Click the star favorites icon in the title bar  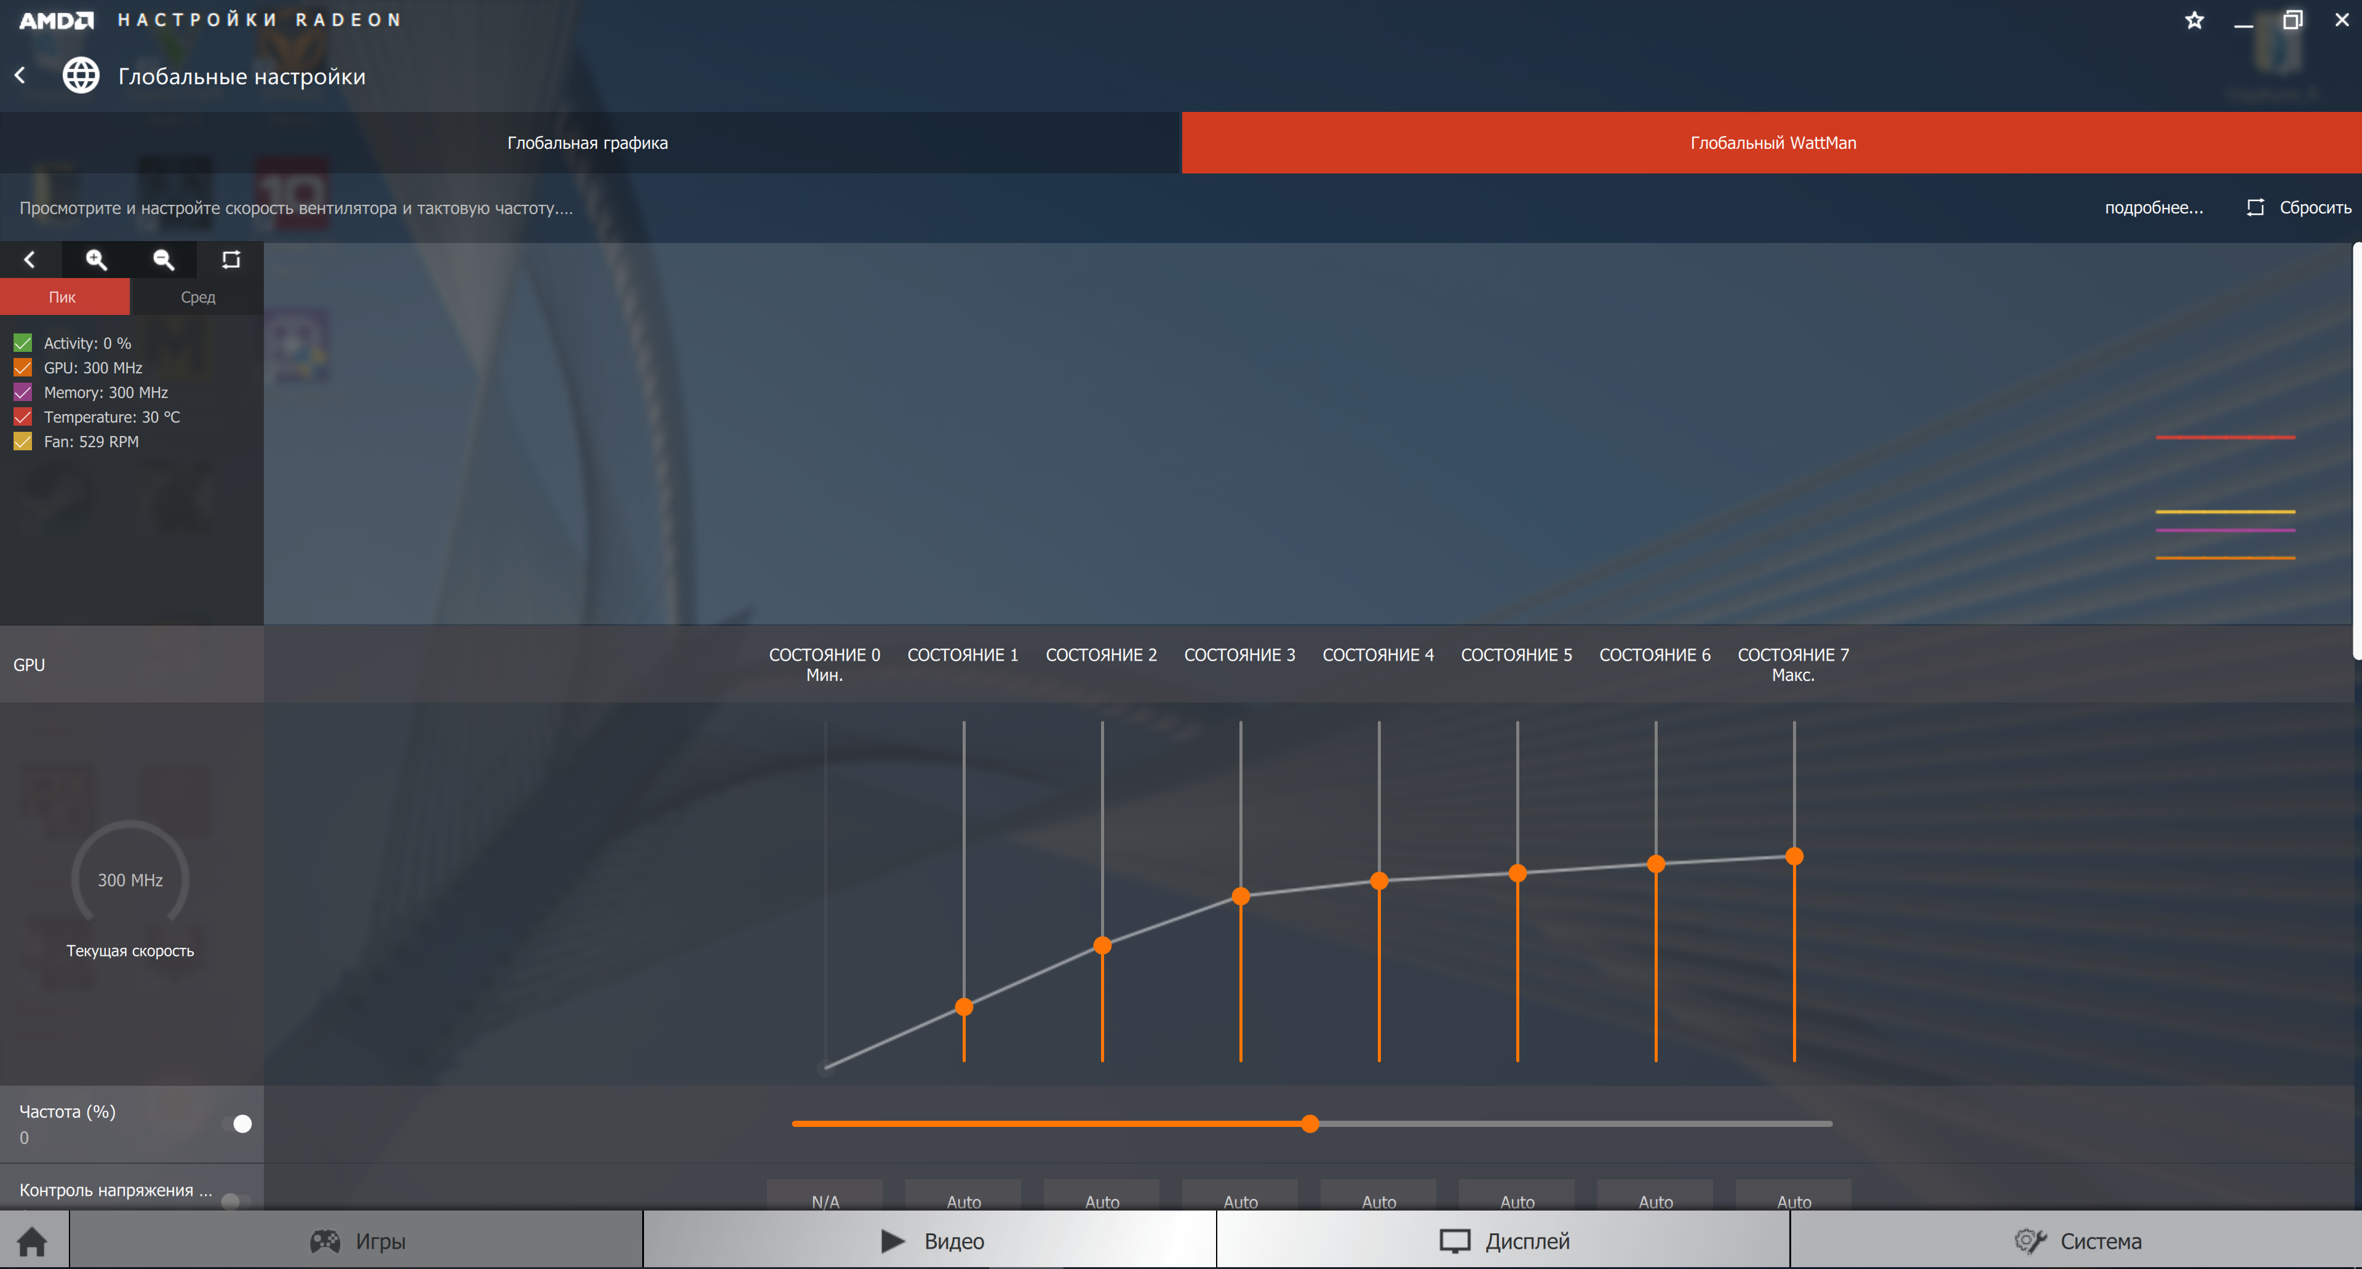point(2193,20)
